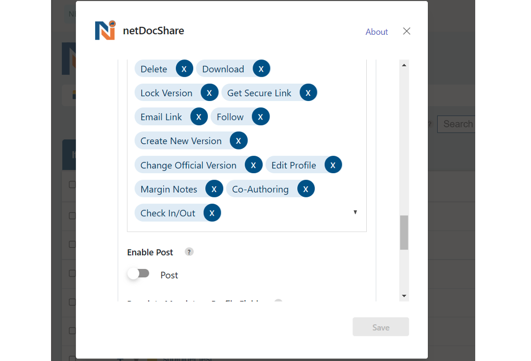531x361 pixels.
Task: Close the netDocShare dialog
Action: pyautogui.click(x=407, y=31)
